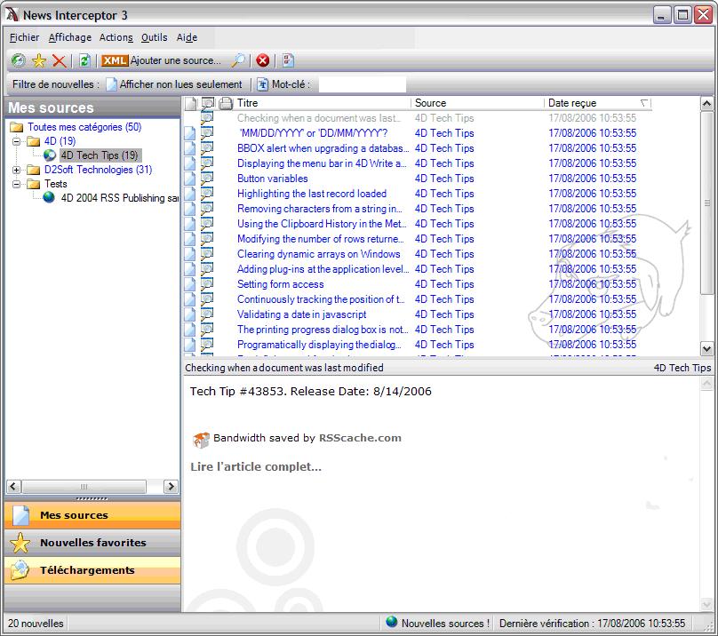Click the red circle stop icon
The width and height of the screenshot is (718, 636).
pyautogui.click(x=263, y=60)
